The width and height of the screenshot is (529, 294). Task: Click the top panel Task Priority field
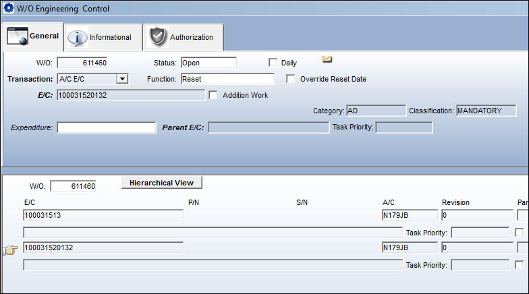403,127
